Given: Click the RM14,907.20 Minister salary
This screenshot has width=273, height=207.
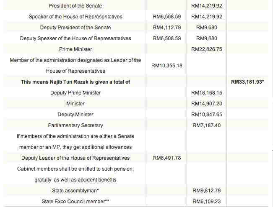Looking at the screenshot, I should (207, 104).
